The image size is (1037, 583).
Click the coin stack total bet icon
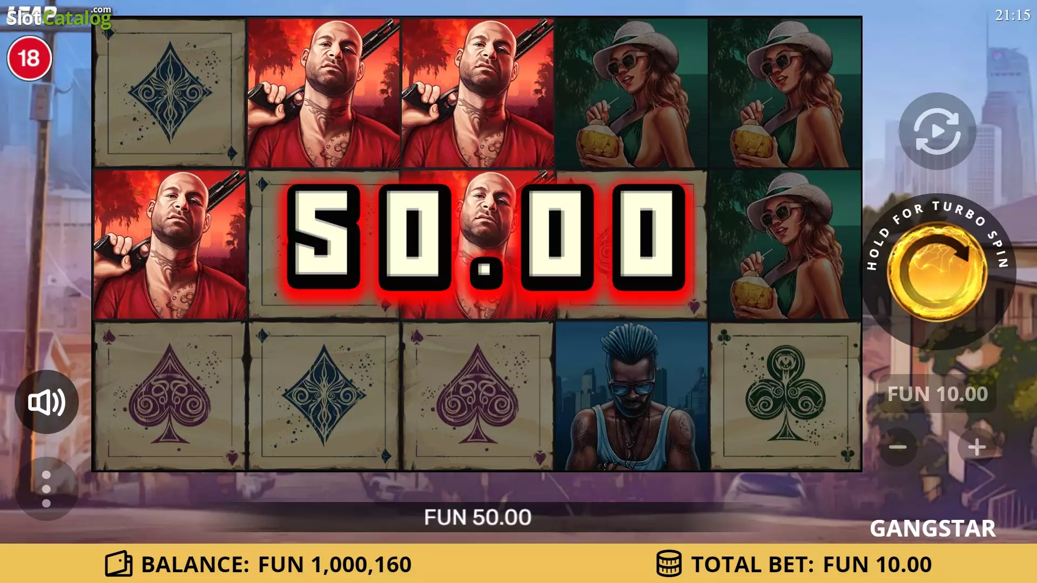[669, 564]
